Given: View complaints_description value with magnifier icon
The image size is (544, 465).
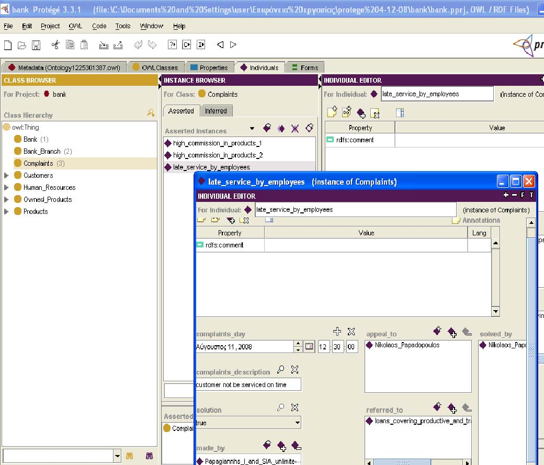Looking at the screenshot, I should (x=281, y=370).
